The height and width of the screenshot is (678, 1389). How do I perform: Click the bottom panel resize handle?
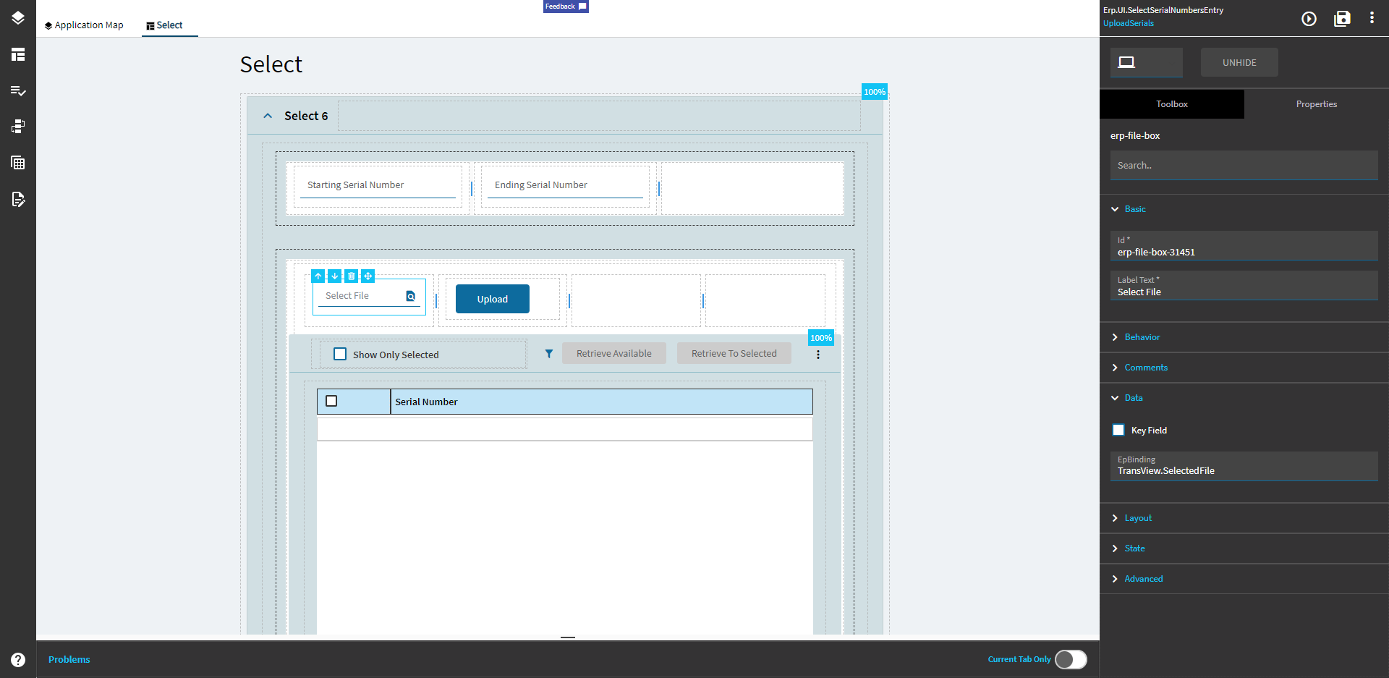tap(568, 637)
